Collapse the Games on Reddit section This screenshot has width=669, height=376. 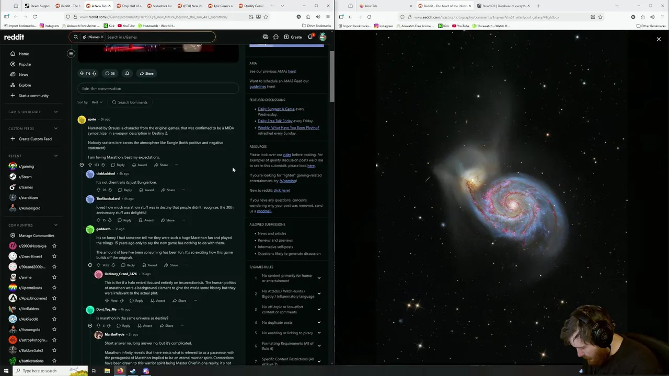tap(56, 112)
